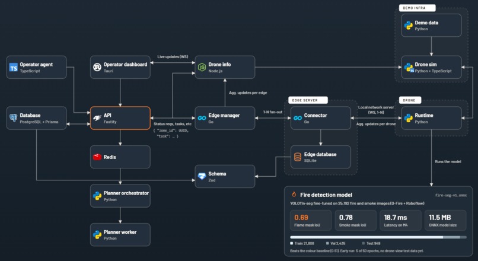Click the Python icon on Planner worker
478x261 pixels.
pyautogui.click(x=97, y=234)
